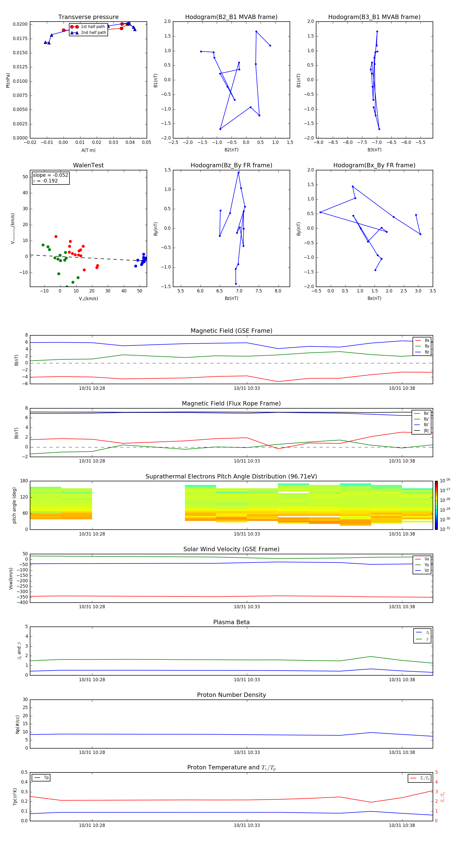The image size is (463, 848).
Task: Click the Transverse pressure plot title
Action: (88, 17)
